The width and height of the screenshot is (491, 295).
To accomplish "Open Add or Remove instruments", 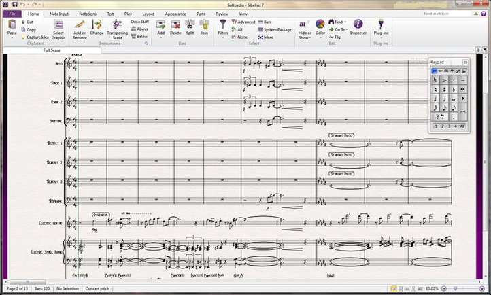I will (x=80, y=30).
